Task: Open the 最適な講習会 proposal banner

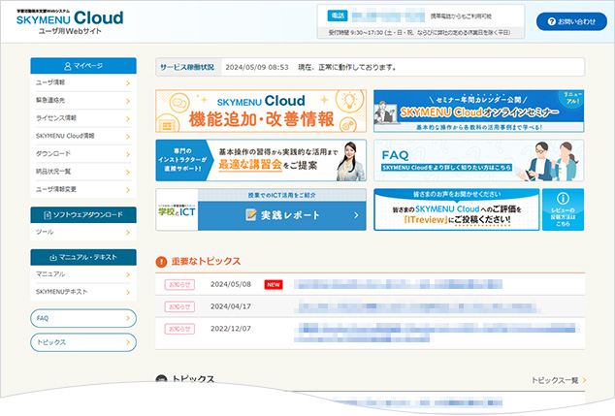Action: (x=260, y=160)
